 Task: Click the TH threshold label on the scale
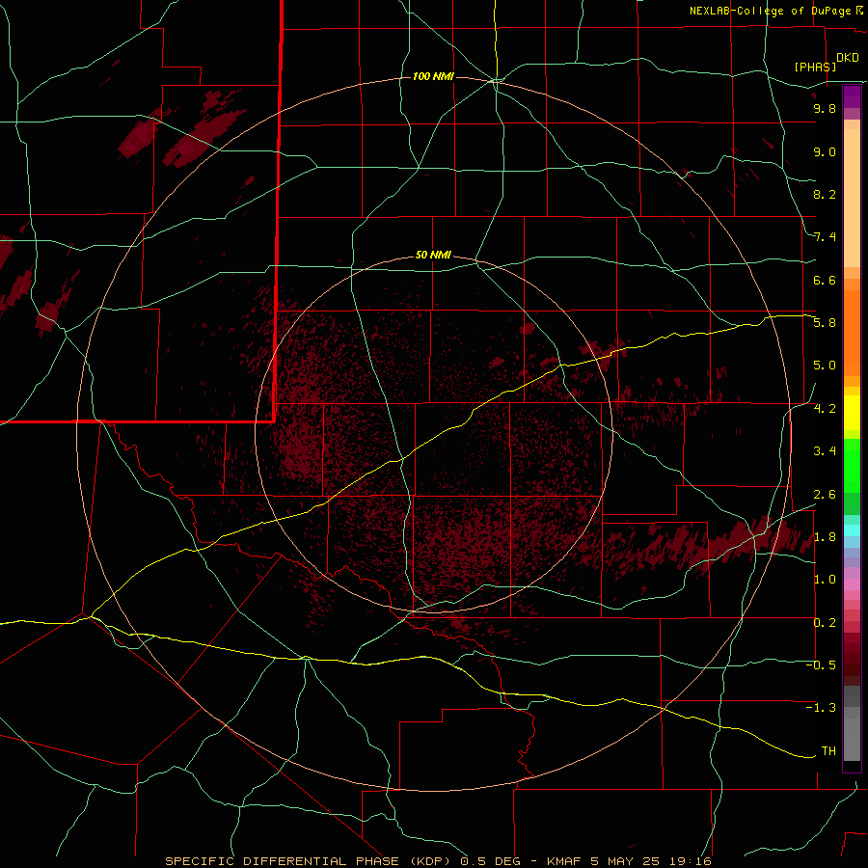828,751
